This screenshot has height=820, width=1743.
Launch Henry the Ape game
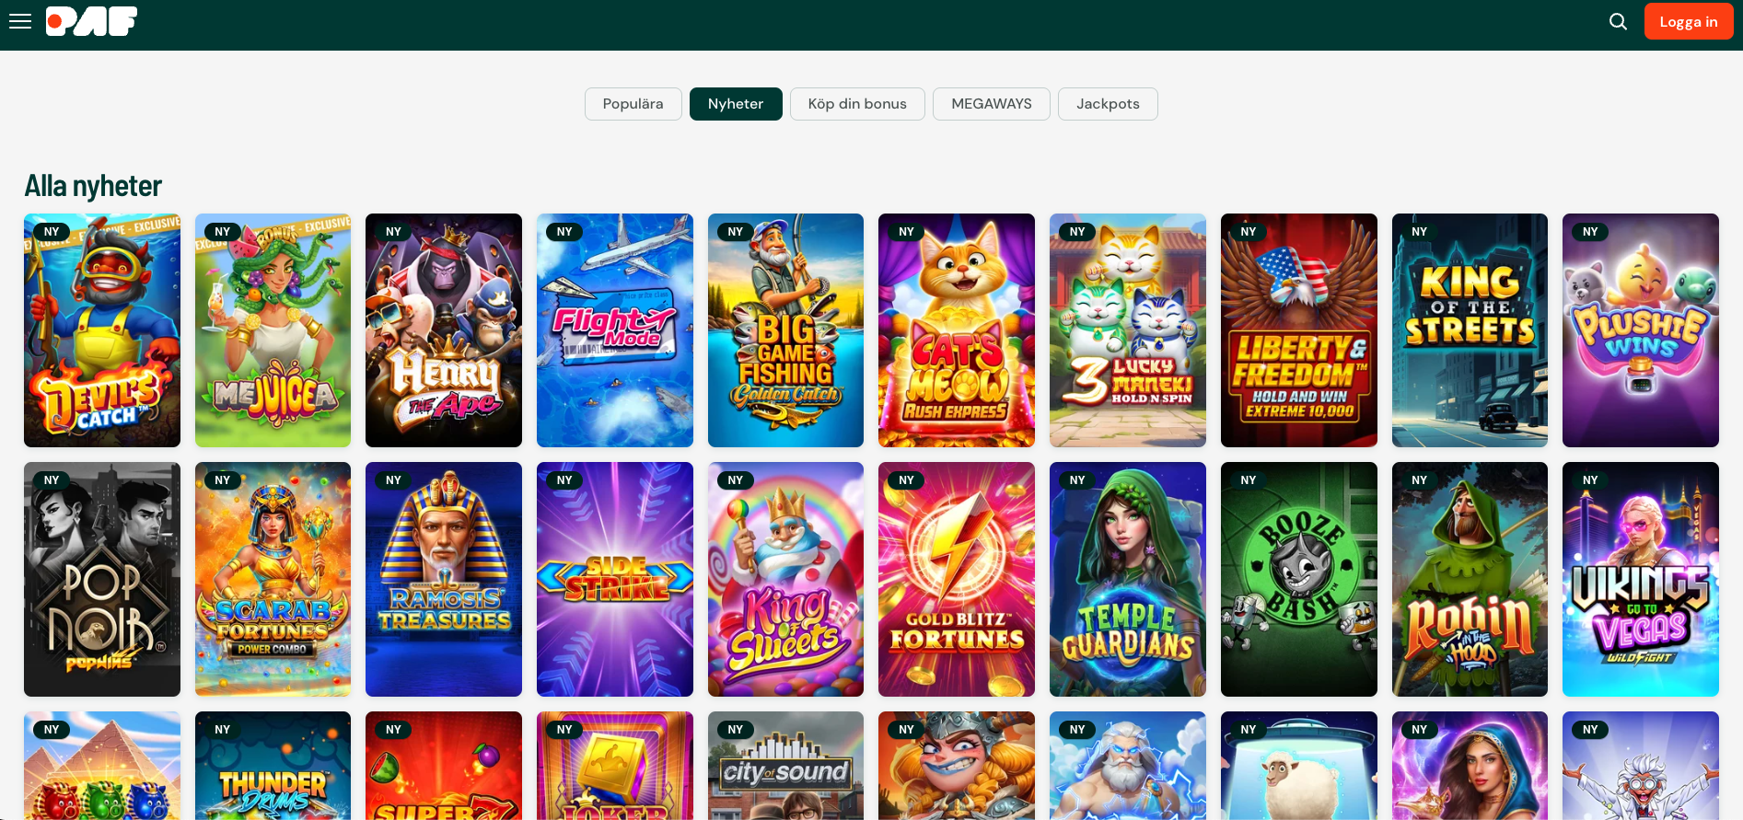coord(444,330)
